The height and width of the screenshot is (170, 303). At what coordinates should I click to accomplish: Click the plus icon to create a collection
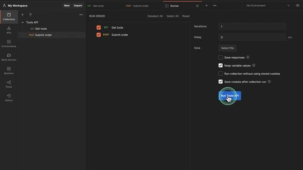pyautogui.click(x=22, y=15)
